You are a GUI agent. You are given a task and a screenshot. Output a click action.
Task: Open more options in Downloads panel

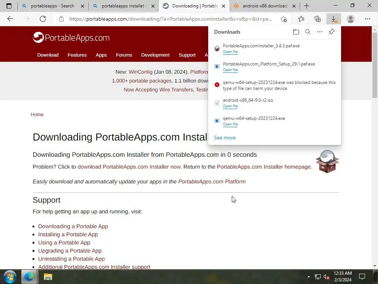[x=319, y=32]
